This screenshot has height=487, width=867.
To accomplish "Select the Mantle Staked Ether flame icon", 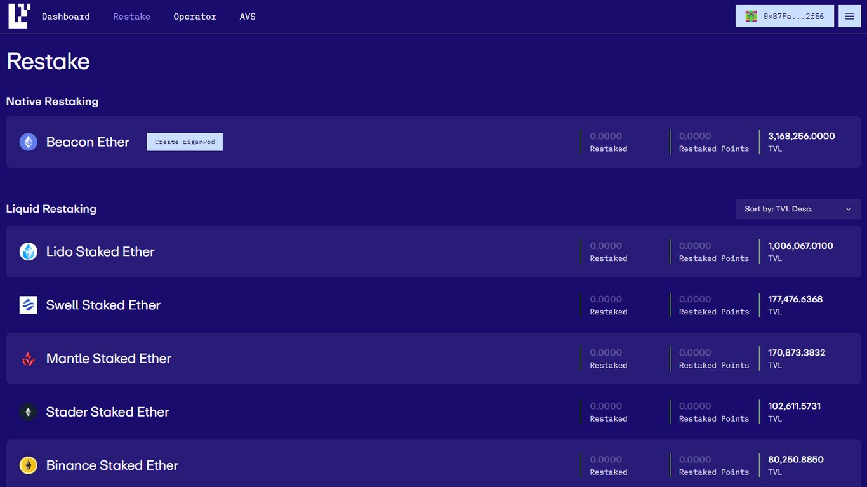I will (28, 358).
